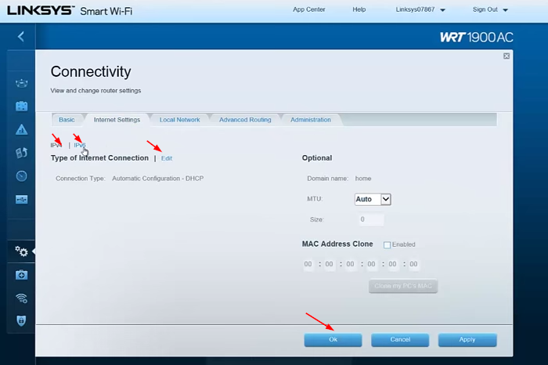Focus the MTU Size input field
Screen dimensions: 548x365
371,219
